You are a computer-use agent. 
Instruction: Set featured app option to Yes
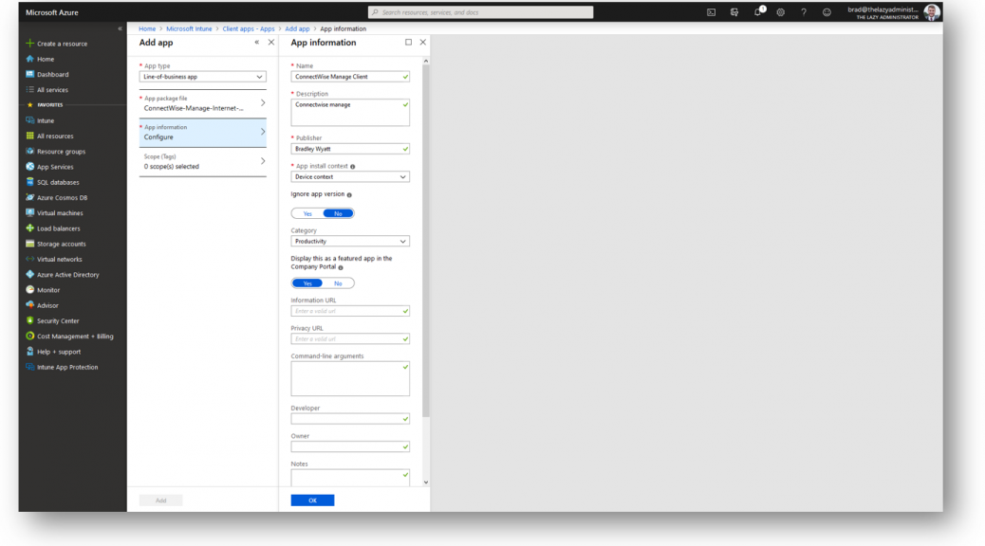tap(307, 283)
